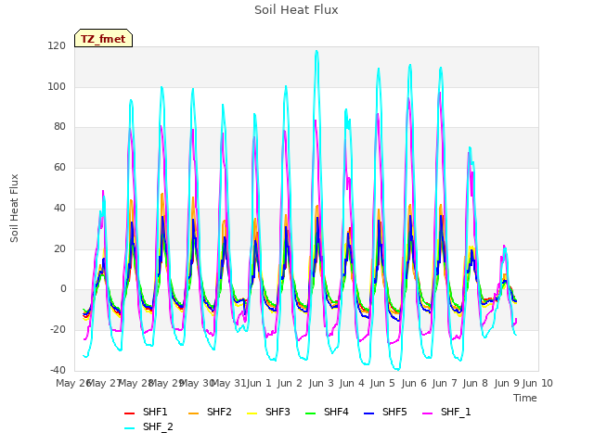This screenshot has width=594, height=445.
Task: Select the SHF4 legend label
Action: tap(336, 412)
